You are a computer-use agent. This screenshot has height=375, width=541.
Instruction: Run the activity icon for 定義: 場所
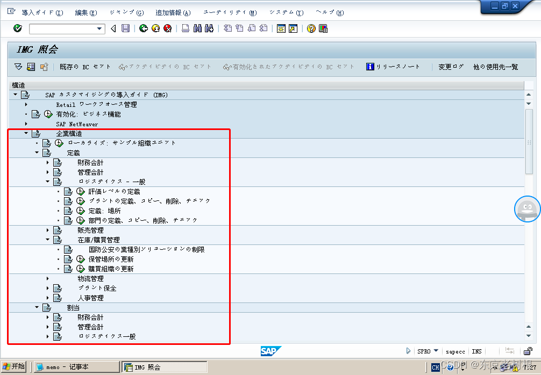point(80,211)
